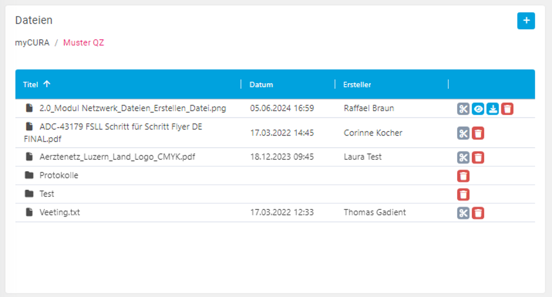Viewport: 552px width, 297px height.
Task: Delete the 2.0_Modul Netzwerk png file
Action: 507,109
